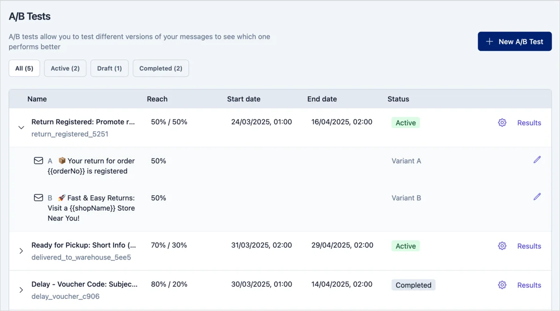The width and height of the screenshot is (560, 311).
Task: Click the Active badge of Ready for Pickup
Action: [406, 246]
